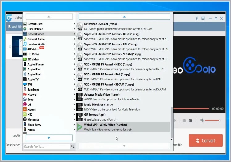Image resolution: width=231 pixels, height=162 pixels.
Task: Click the Add File button
Action: pyautogui.click(x=15, y=27)
